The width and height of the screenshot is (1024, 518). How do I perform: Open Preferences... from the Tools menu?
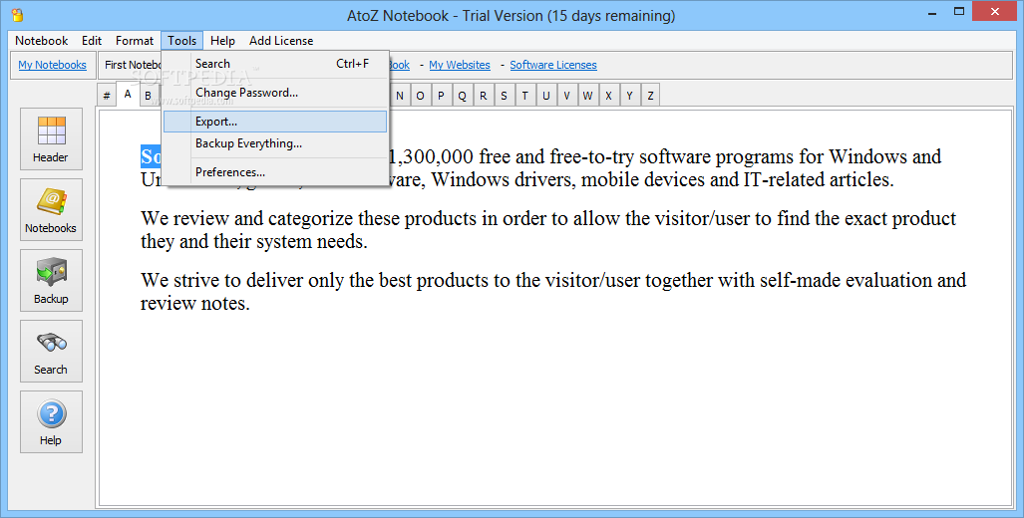click(275, 172)
